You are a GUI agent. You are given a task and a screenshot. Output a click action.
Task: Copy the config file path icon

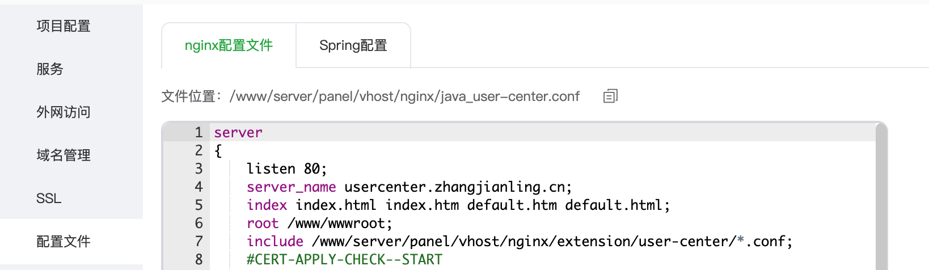(x=610, y=96)
